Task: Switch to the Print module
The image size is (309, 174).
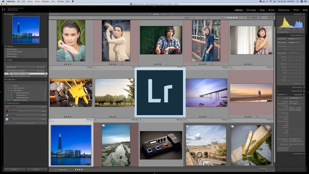Action: point(296,10)
